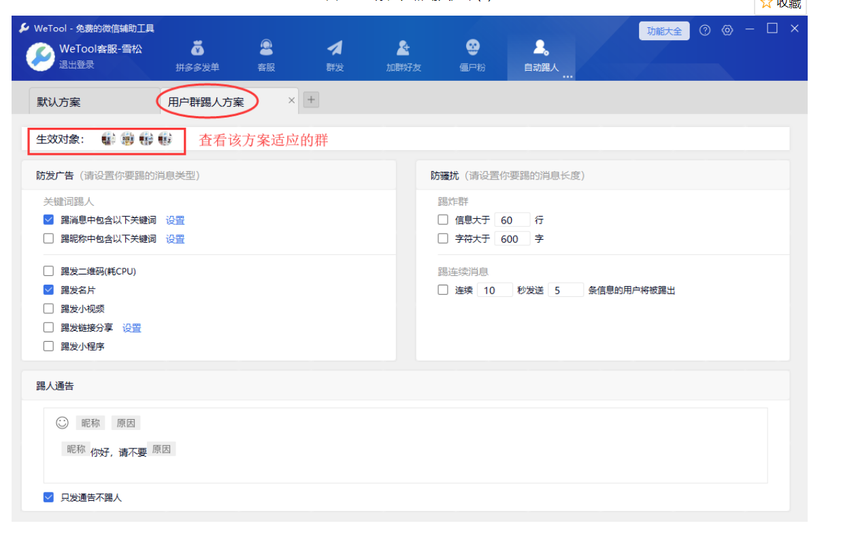Screen dimensions: 856x534
Task: Close the 用户群踢人方案 tab
Action: [x=291, y=100]
